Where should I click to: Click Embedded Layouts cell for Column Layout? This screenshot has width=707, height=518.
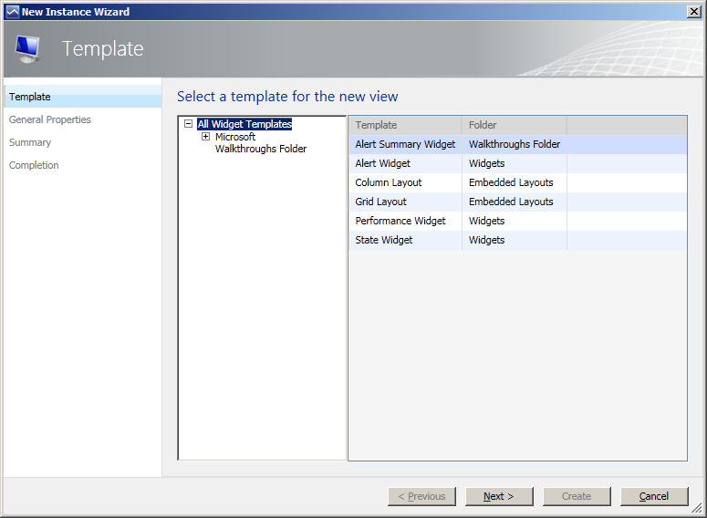click(515, 182)
